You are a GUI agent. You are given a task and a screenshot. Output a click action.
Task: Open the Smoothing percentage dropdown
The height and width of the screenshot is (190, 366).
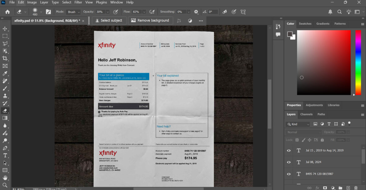click(189, 12)
